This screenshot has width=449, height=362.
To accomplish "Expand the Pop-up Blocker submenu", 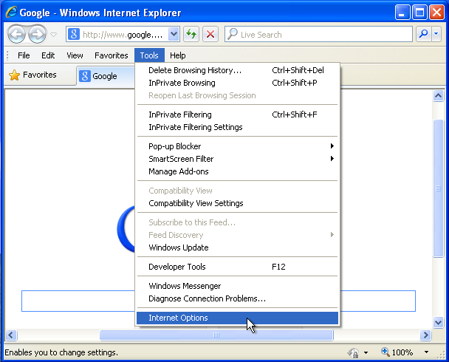I will pyautogui.click(x=237, y=146).
